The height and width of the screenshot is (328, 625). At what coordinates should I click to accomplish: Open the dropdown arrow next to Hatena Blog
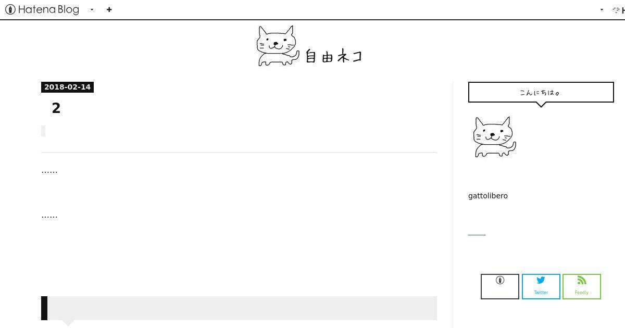(92, 9)
